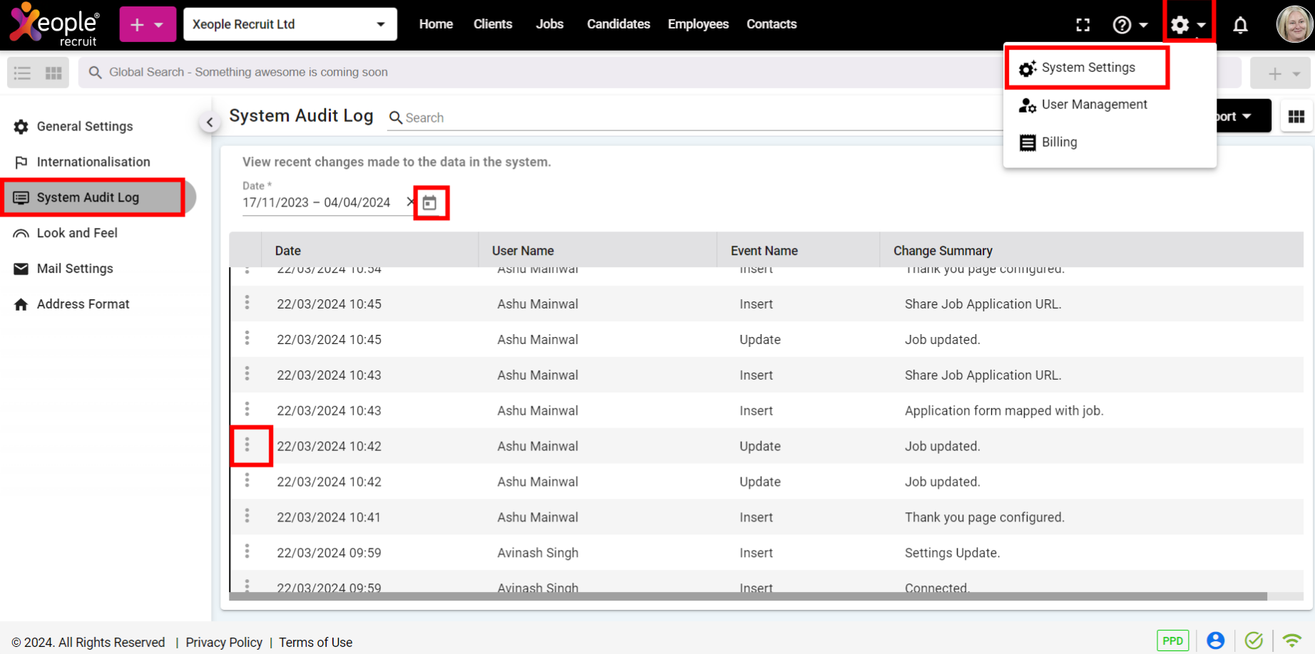Open the help question mark menu
Viewport: 1315px width, 654px height.
1130,25
